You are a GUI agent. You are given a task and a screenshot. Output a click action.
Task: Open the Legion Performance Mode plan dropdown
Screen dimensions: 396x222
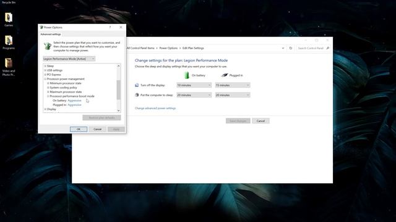click(69, 59)
